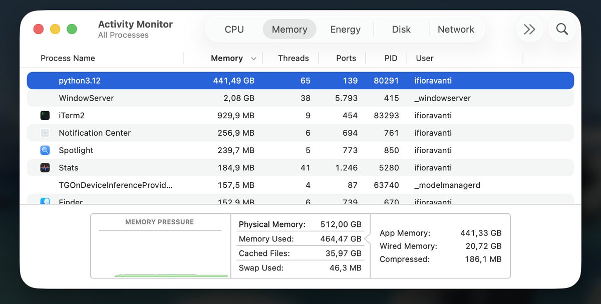The image size is (601, 304).
Task: Click the Memory column header label
Action: point(227,58)
